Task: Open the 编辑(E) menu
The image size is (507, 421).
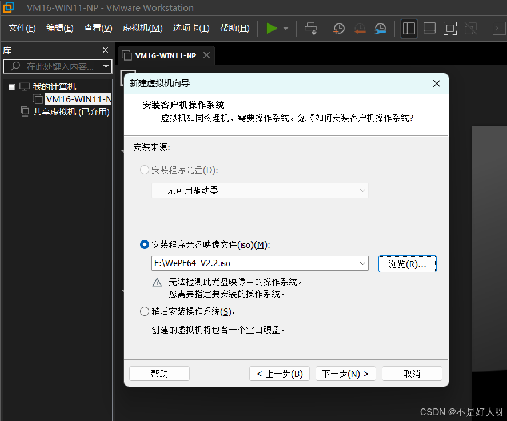Action: [60, 28]
